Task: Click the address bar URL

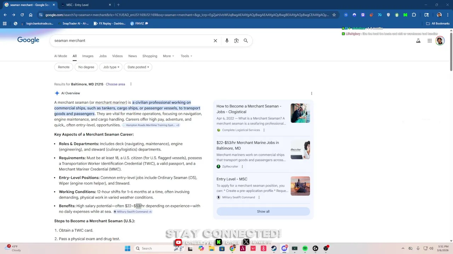Action: pyautogui.click(x=187, y=15)
